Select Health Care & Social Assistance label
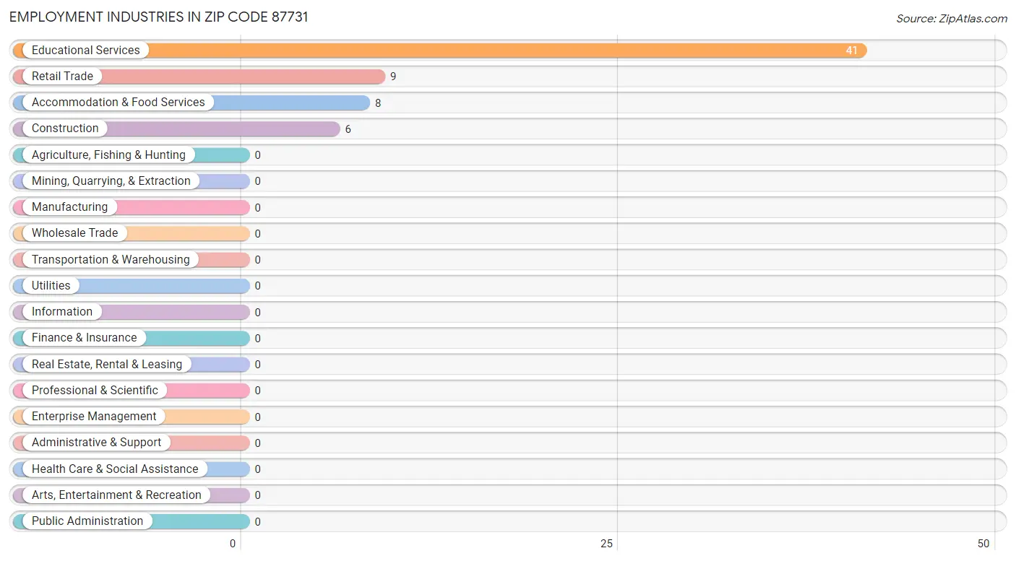Screen dimensions: 1016x561 115,469
